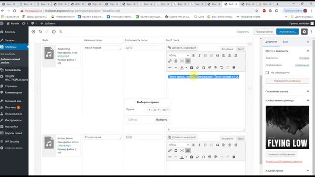Collapse Featured image panel
Image resolution: width=315 pixels, height=177 pixels.
308,100
